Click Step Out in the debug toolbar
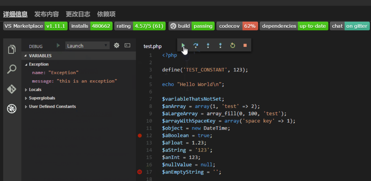371x181 pixels. click(x=220, y=45)
